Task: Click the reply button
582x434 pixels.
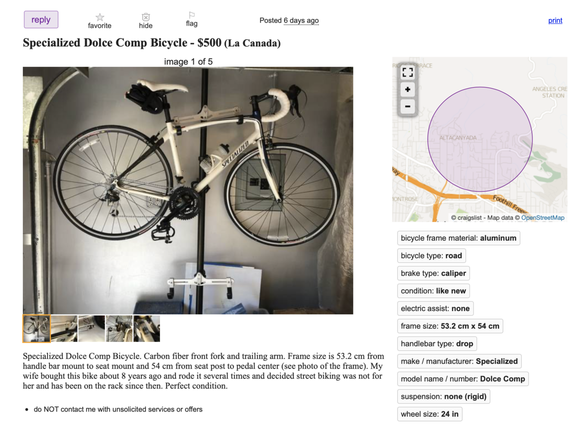Action: (41, 20)
